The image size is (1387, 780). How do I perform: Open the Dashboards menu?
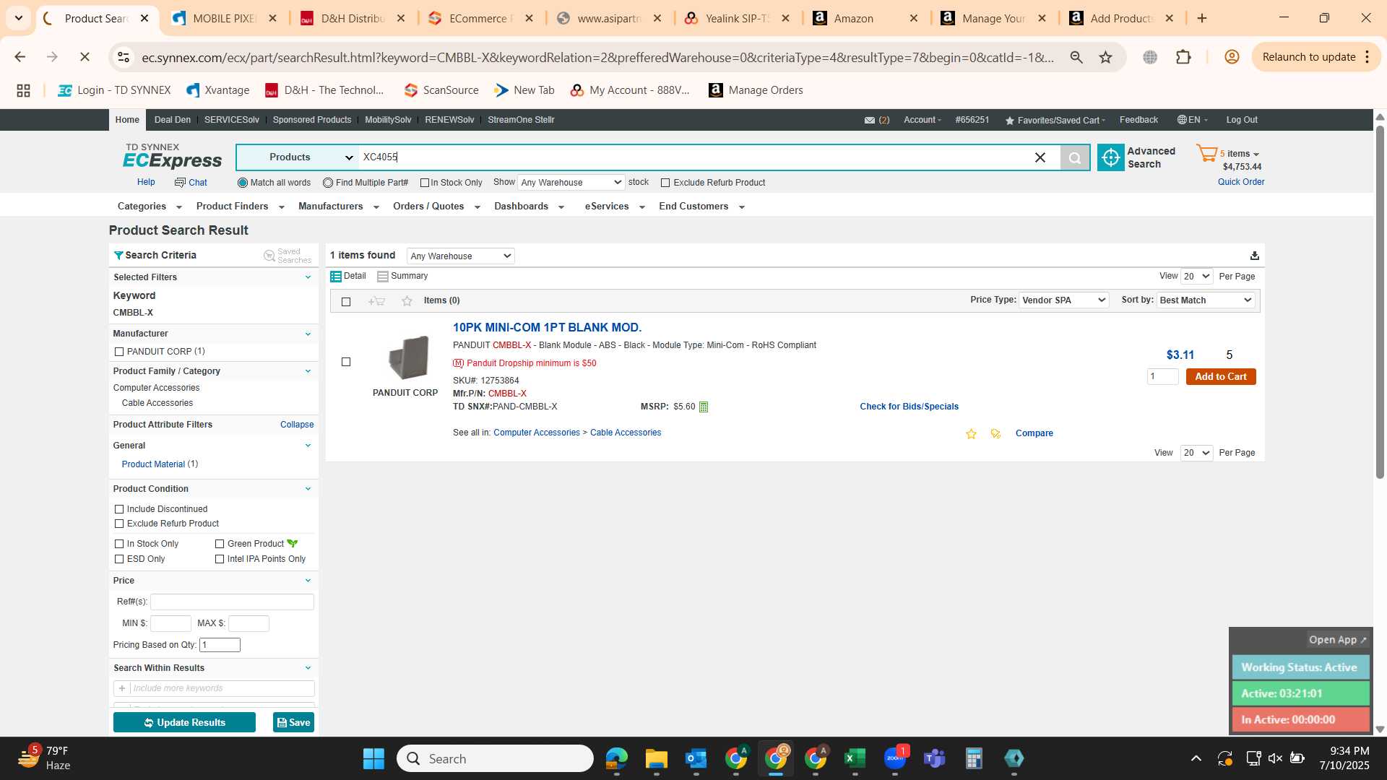pyautogui.click(x=529, y=207)
